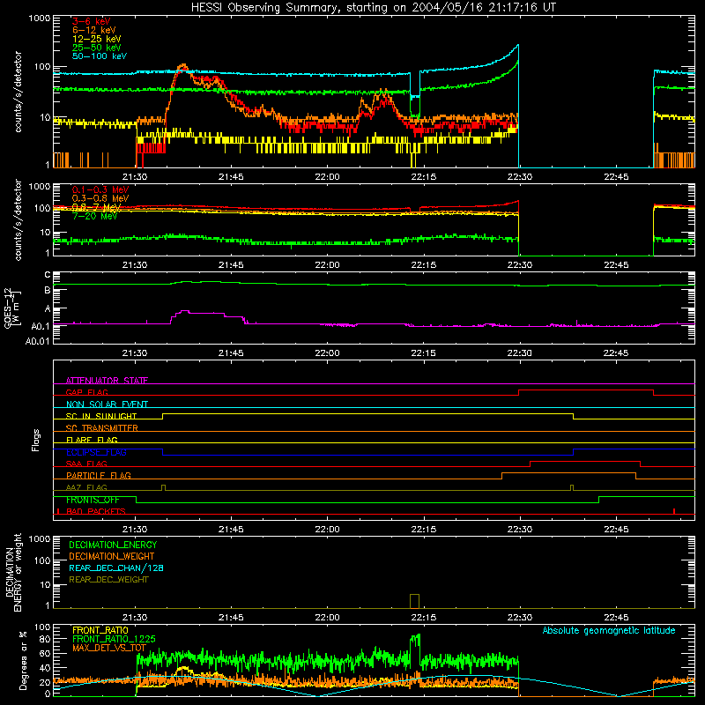Image resolution: width=705 pixels, height=705 pixels.
Task: Select the green '25-50 keV' legend label
Action: (97, 48)
